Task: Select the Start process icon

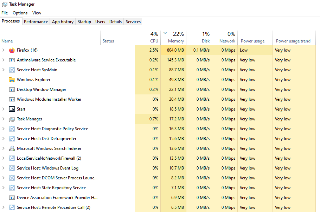Action: point(12,109)
